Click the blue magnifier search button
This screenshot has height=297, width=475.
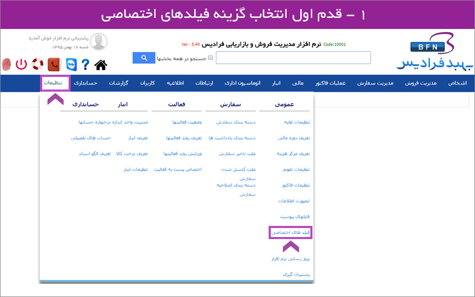[x=144, y=58]
